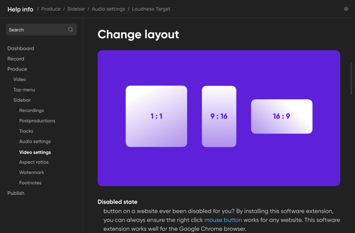Expand the Publish section

tap(16, 193)
